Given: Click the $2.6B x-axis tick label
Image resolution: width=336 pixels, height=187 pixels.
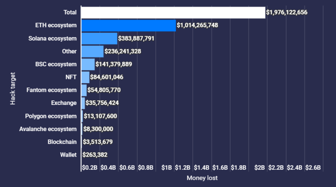Looking at the screenshot, I should click(313, 168).
